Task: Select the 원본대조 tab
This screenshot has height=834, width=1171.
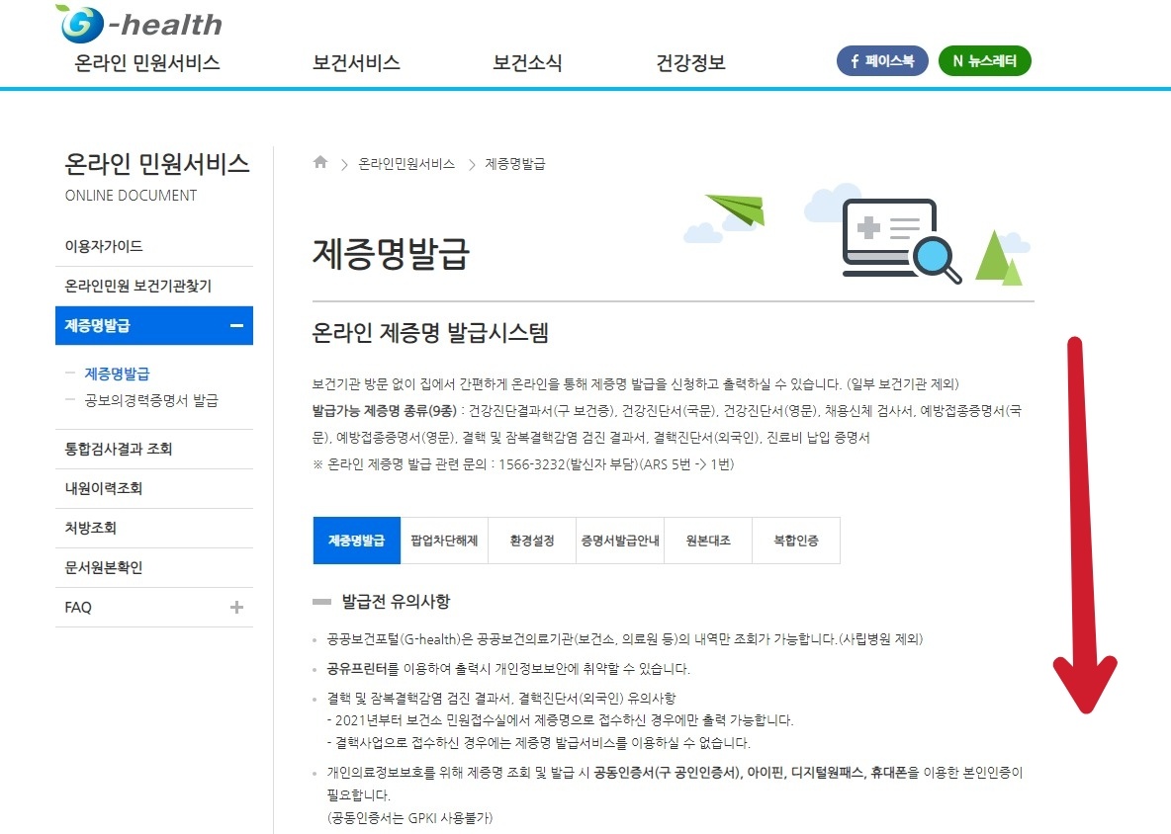Action: [x=707, y=541]
